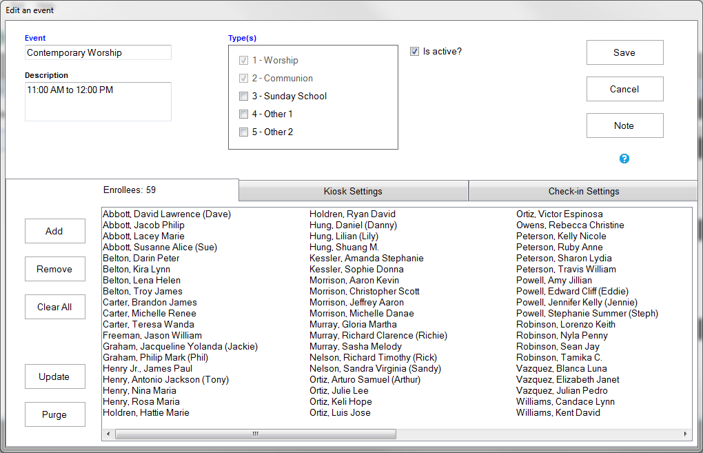Check the '4 - Other 1' checkbox
703x453 pixels.
point(243,114)
